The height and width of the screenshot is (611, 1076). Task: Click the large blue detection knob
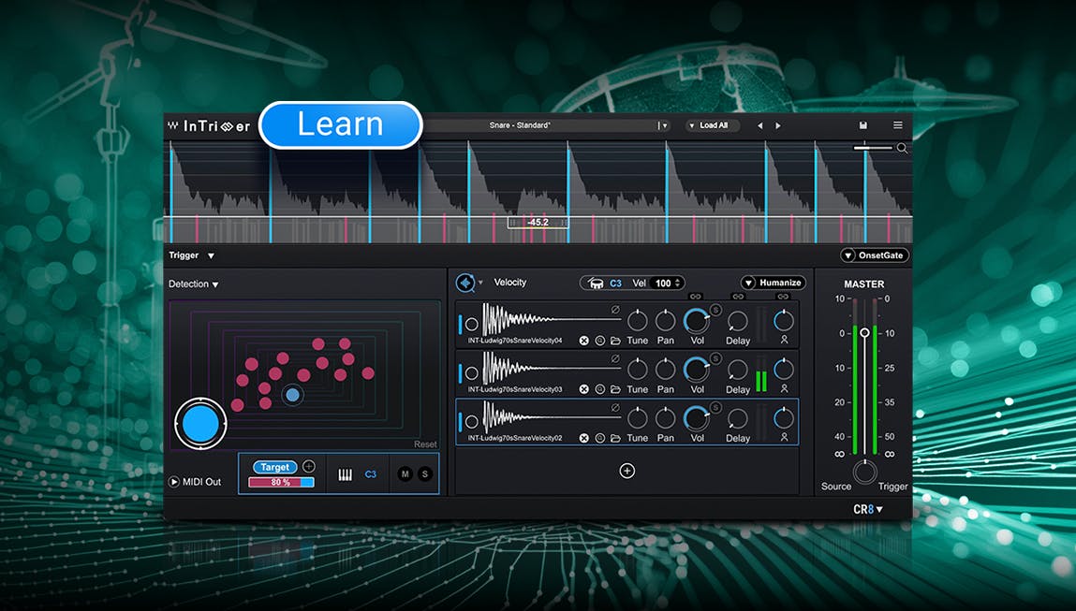[x=200, y=424]
